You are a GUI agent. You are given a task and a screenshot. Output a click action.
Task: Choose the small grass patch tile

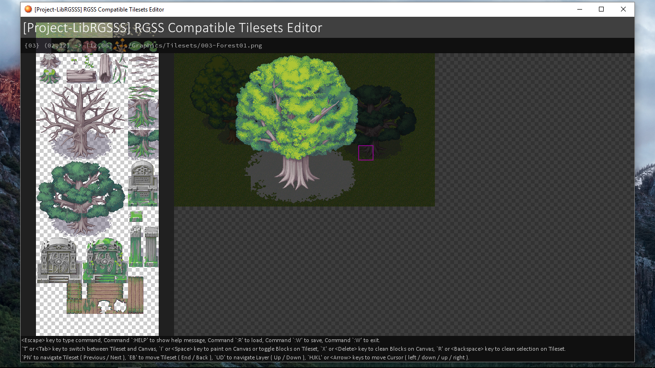tap(136, 216)
